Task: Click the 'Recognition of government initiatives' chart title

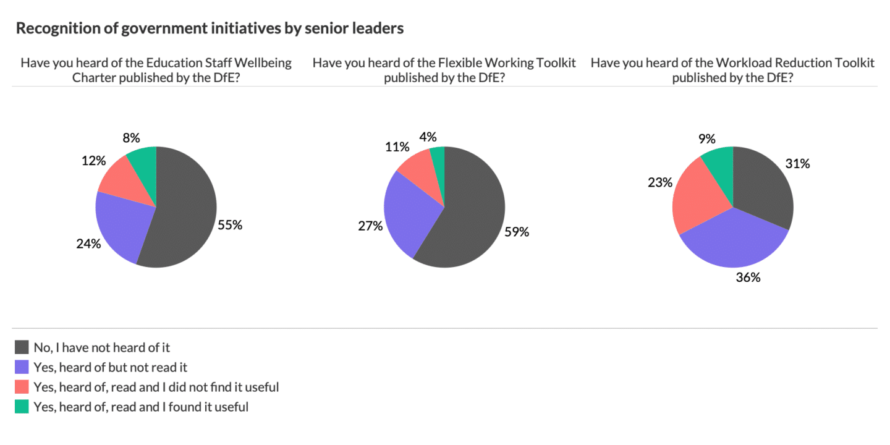Action: pos(210,28)
